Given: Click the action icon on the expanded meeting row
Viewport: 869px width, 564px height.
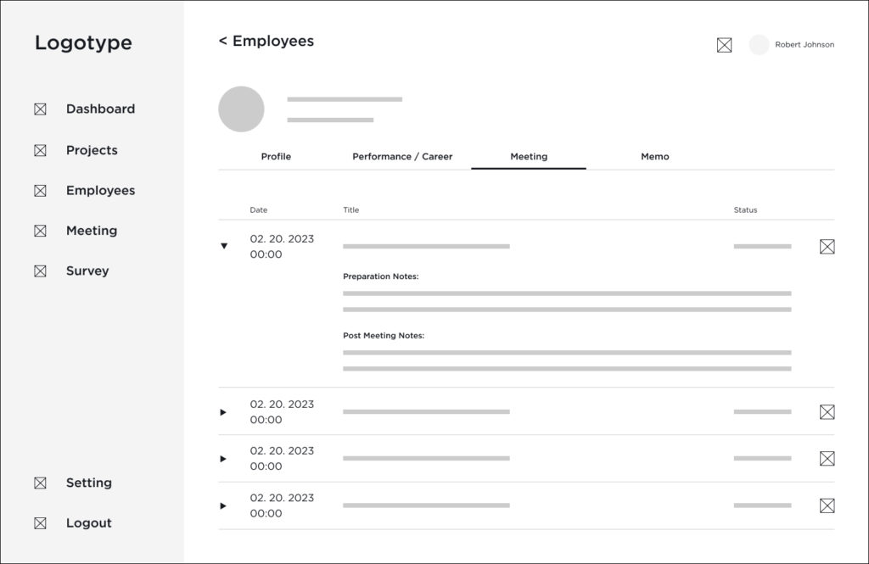Looking at the screenshot, I should coord(827,247).
